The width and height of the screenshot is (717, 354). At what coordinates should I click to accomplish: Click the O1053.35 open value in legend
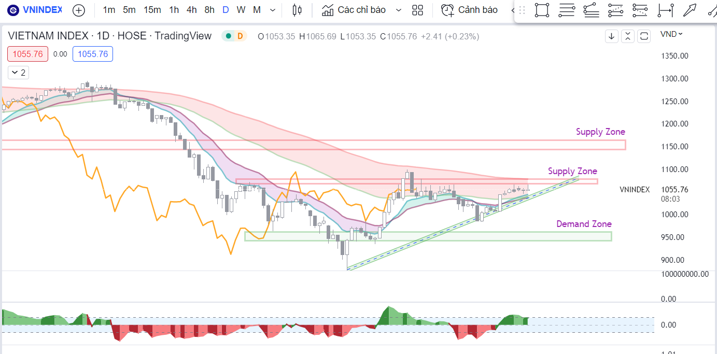pos(276,36)
